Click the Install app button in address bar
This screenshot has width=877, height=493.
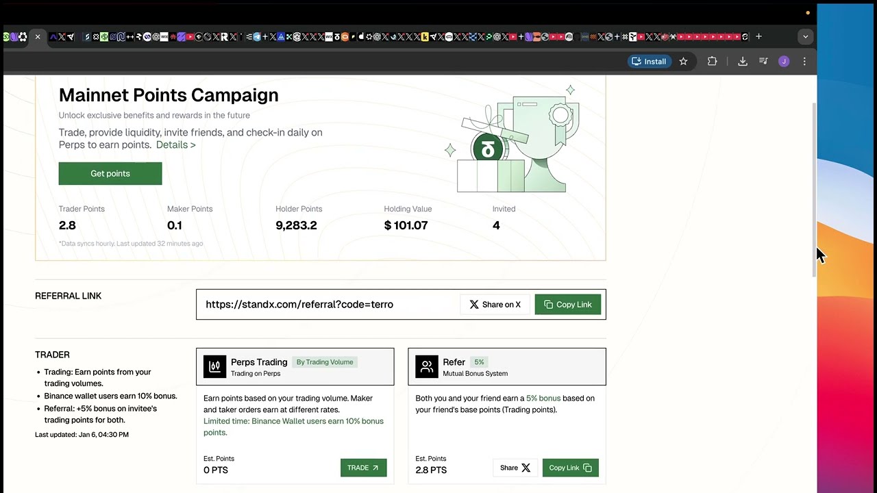coord(648,62)
